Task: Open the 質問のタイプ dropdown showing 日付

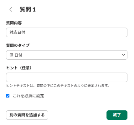Action: 67,55
